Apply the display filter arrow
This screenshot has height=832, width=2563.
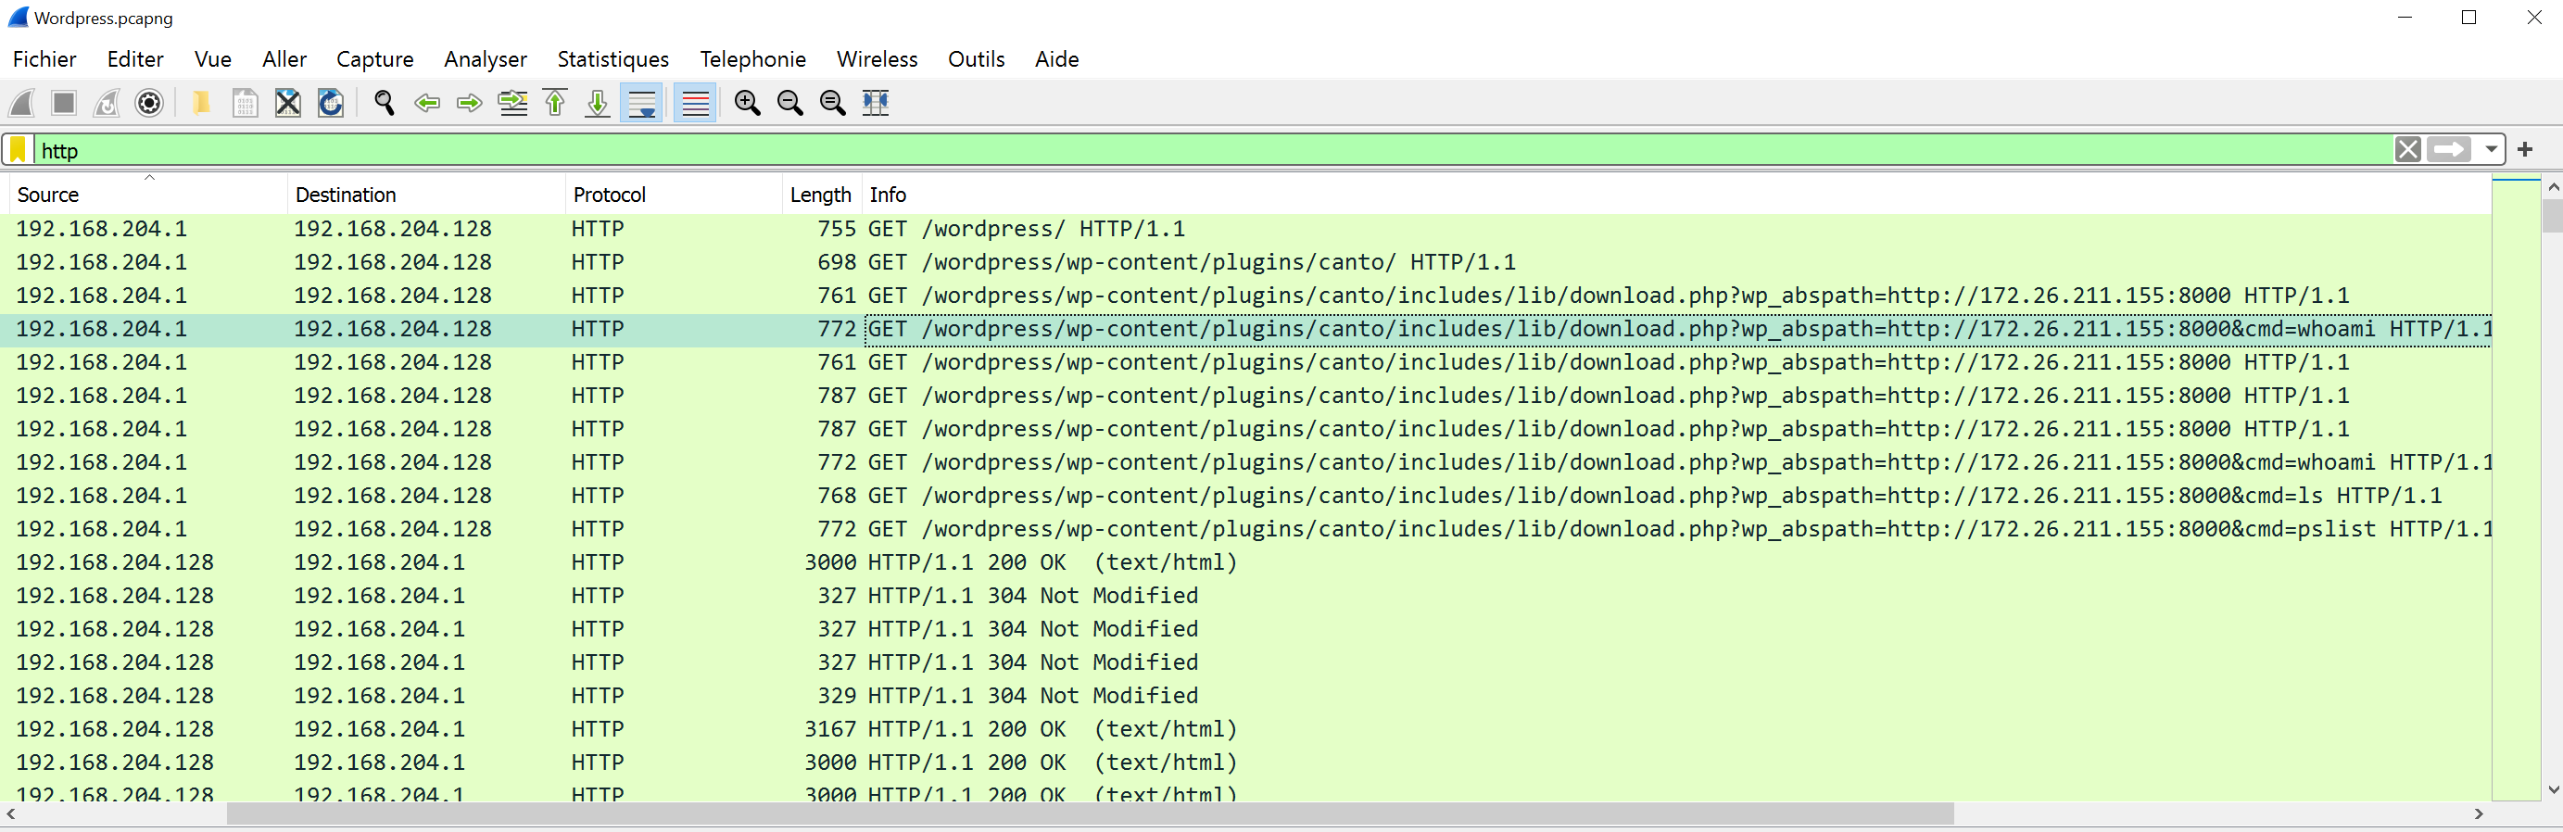tap(2449, 149)
